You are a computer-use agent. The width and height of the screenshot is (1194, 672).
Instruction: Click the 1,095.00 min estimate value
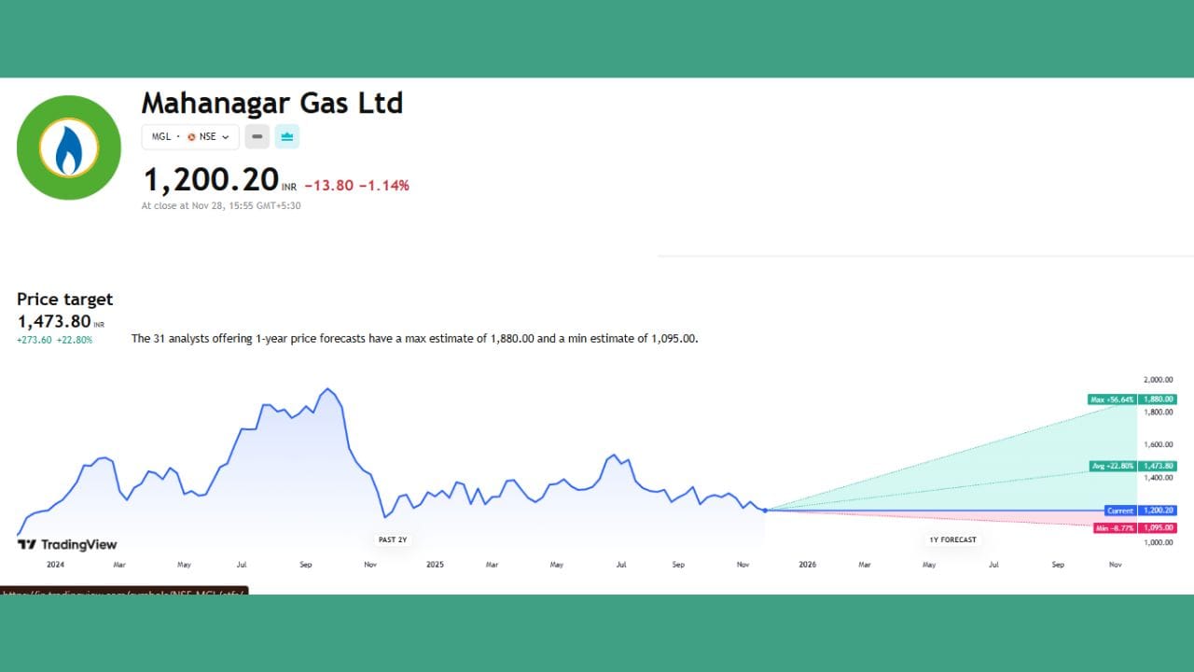tap(1158, 527)
